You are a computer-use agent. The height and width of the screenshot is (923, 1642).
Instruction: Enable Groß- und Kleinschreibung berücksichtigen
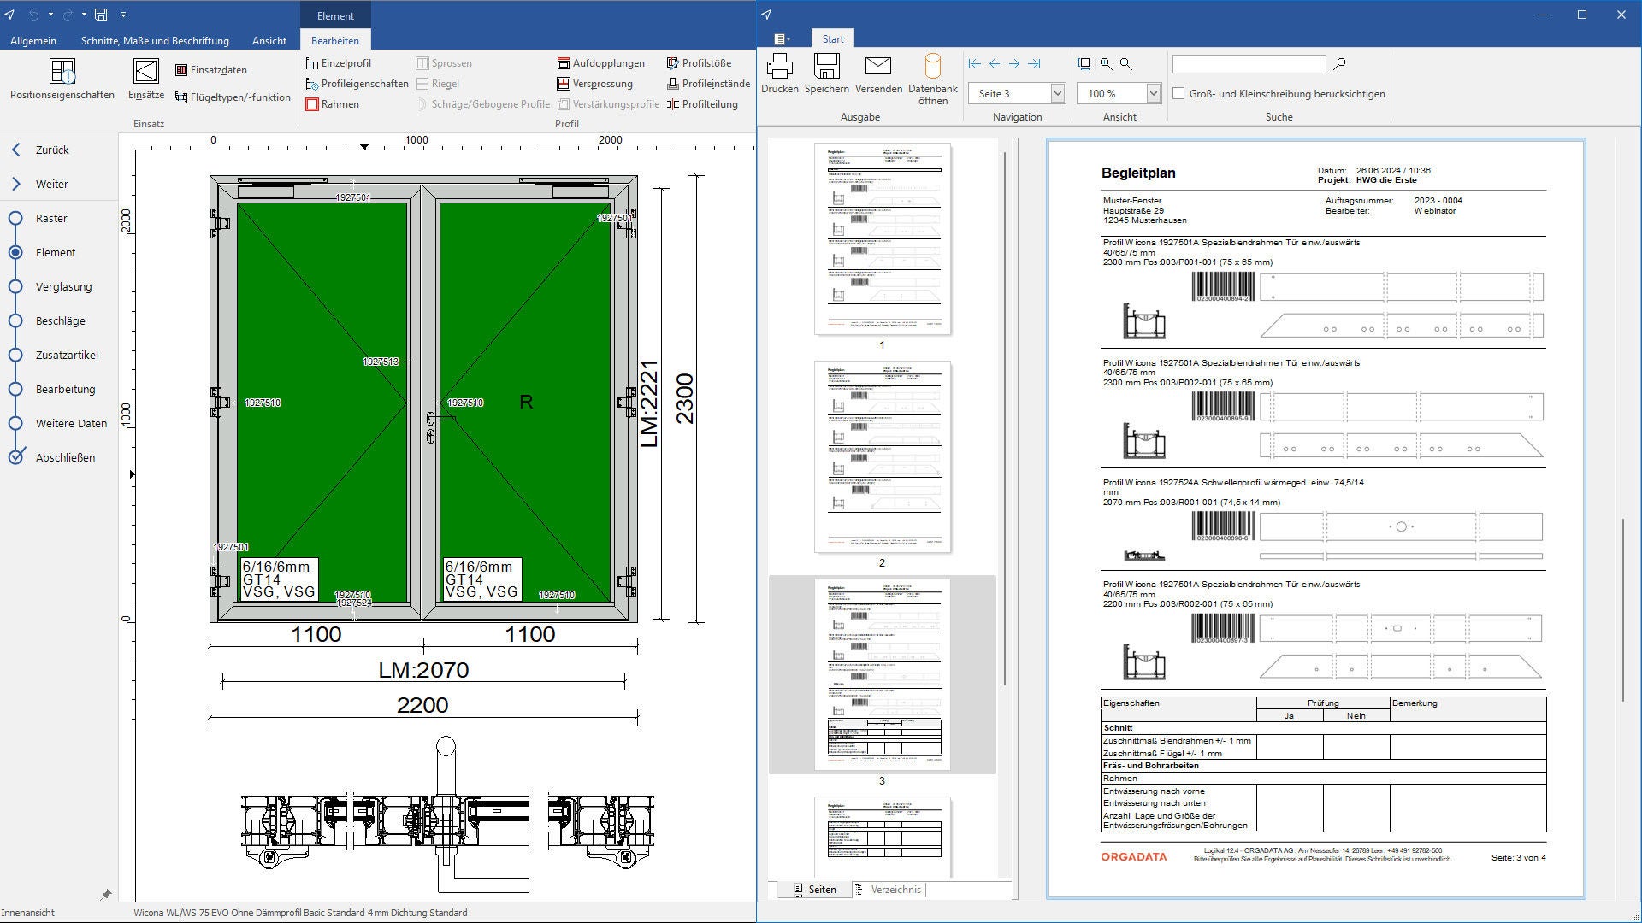[x=1178, y=94]
